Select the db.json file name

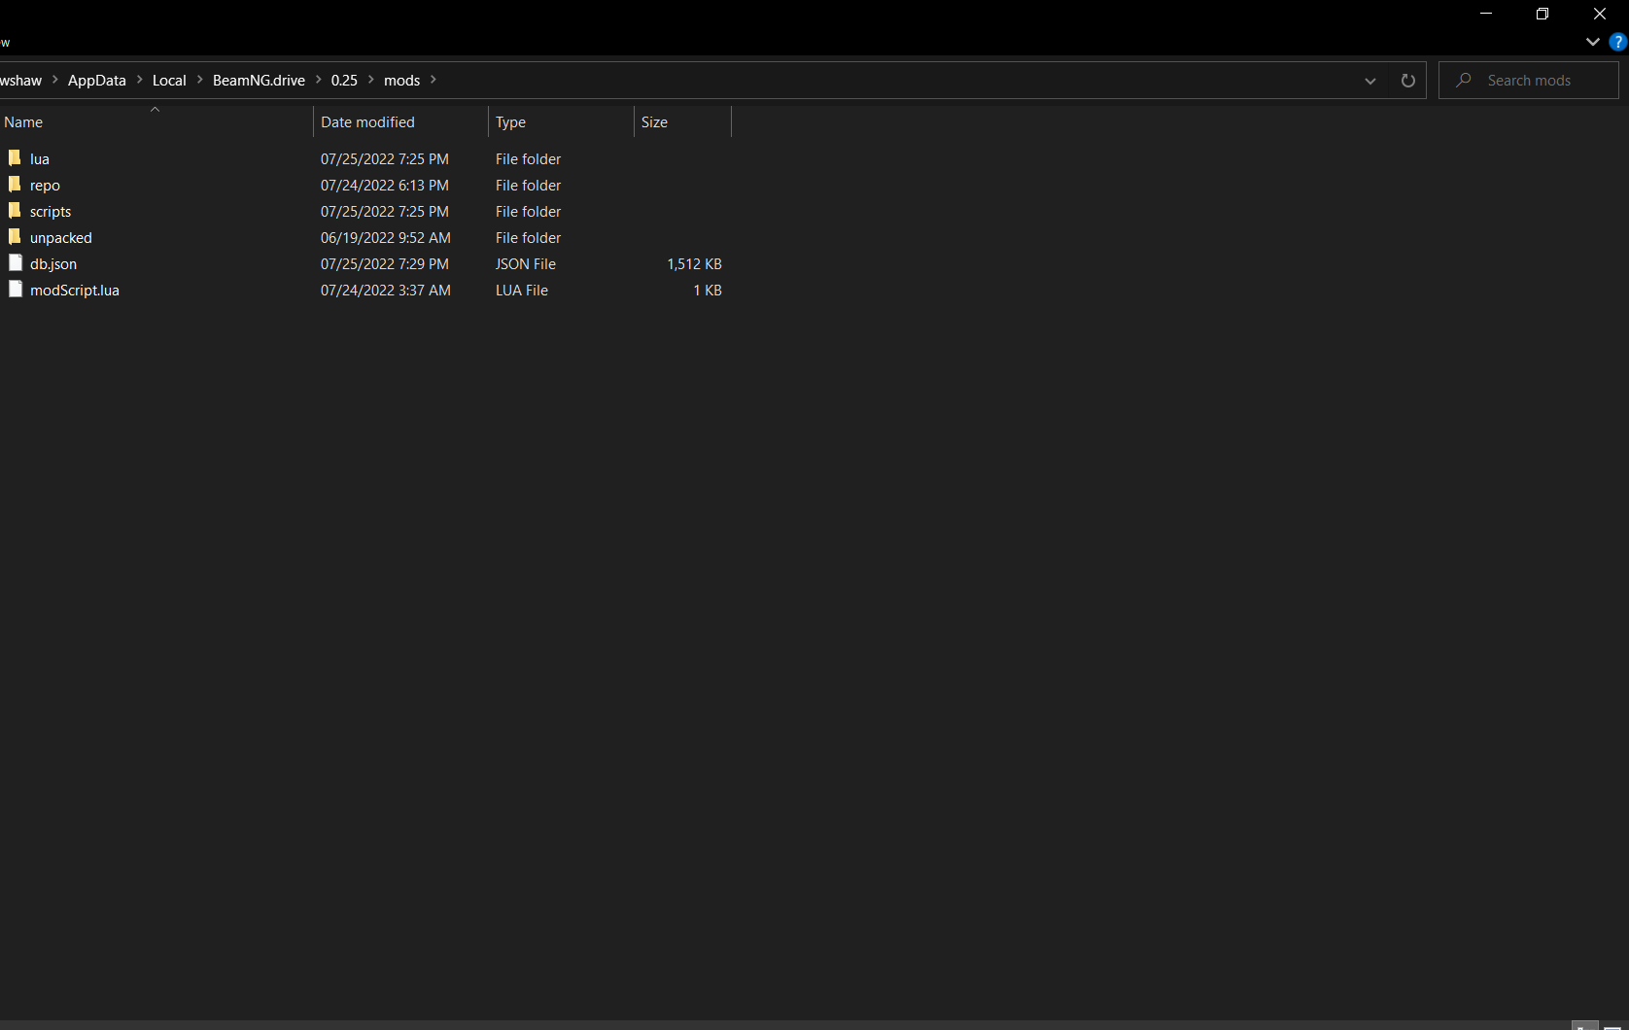point(53,264)
